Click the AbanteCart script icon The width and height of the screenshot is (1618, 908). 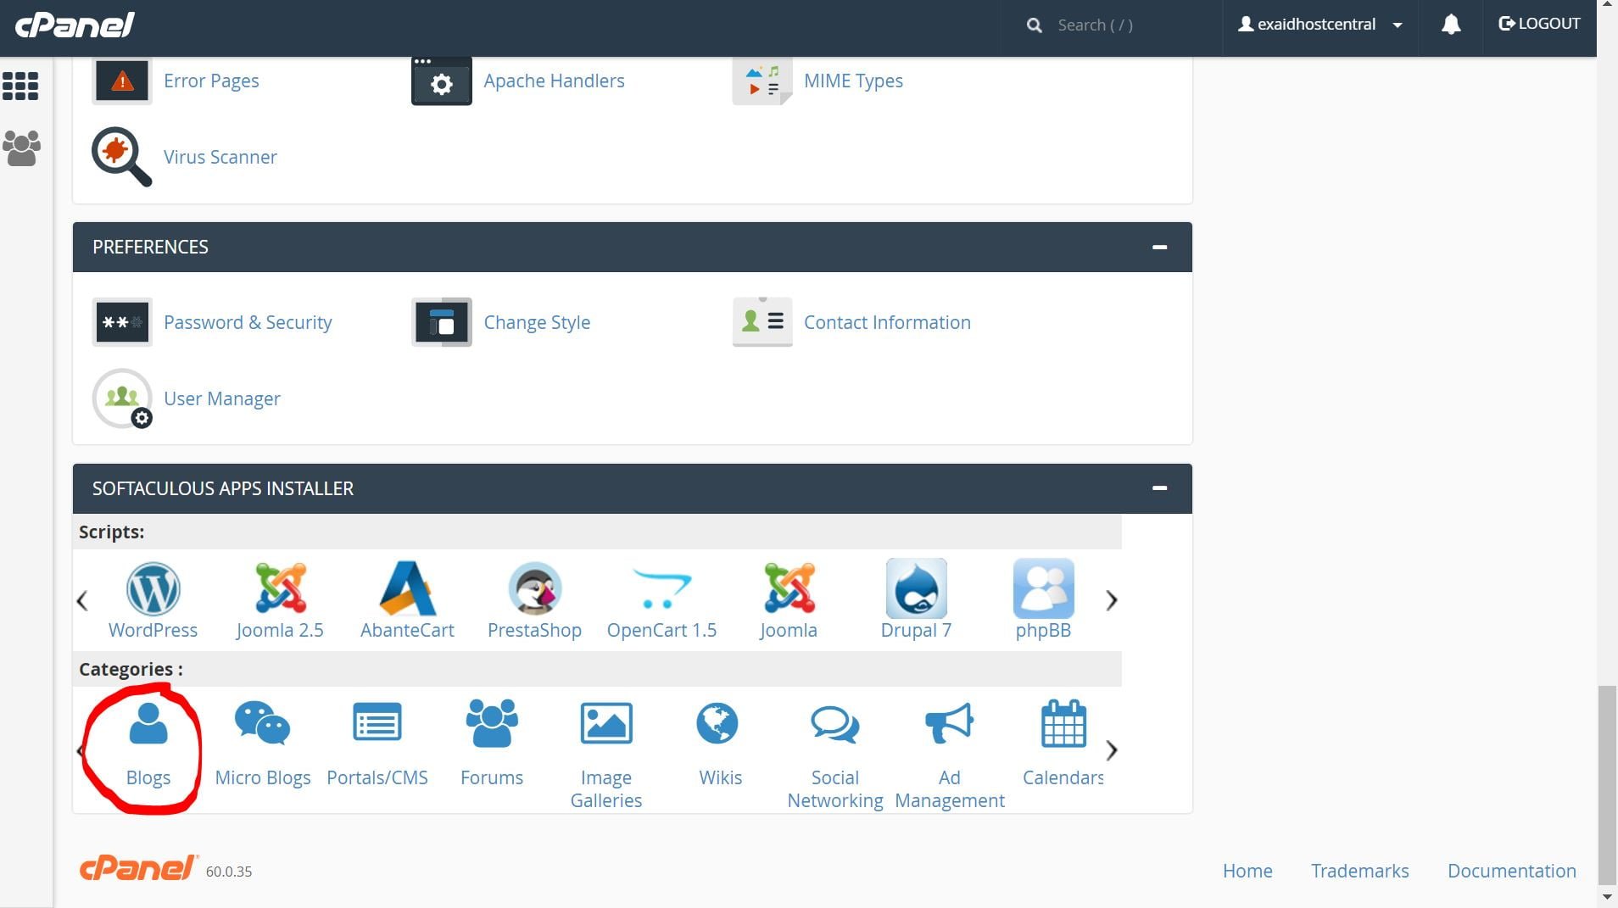point(407,588)
